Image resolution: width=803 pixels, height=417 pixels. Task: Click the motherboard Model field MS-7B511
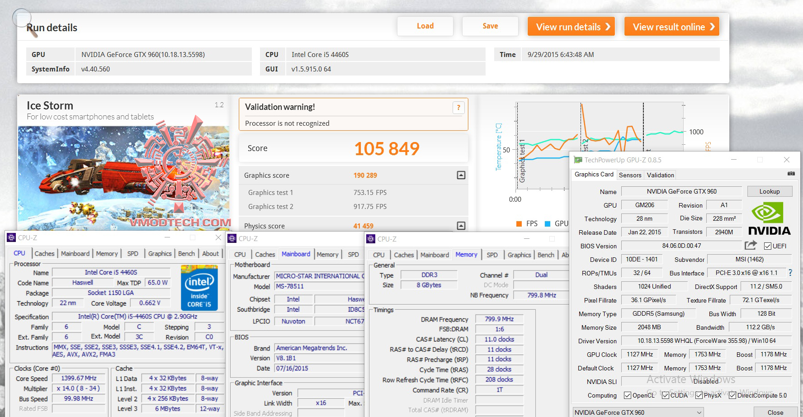(319, 286)
